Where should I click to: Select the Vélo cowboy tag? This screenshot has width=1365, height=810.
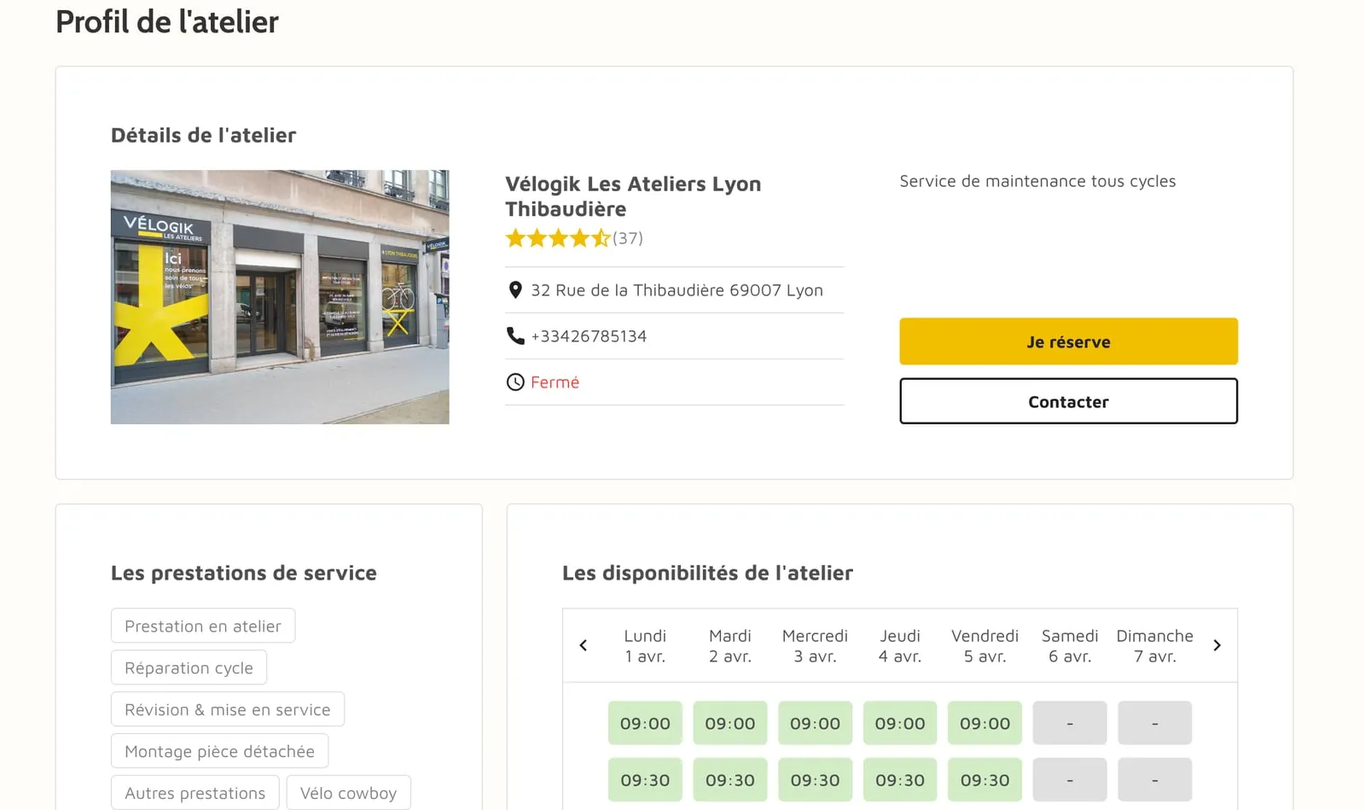point(348,793)
